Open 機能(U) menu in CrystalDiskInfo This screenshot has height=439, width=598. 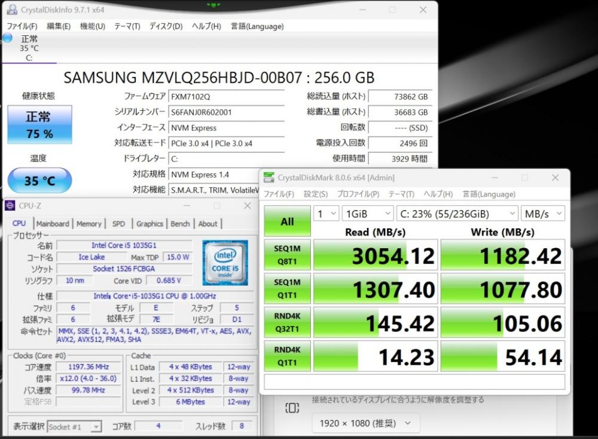(x=92, y=26)
